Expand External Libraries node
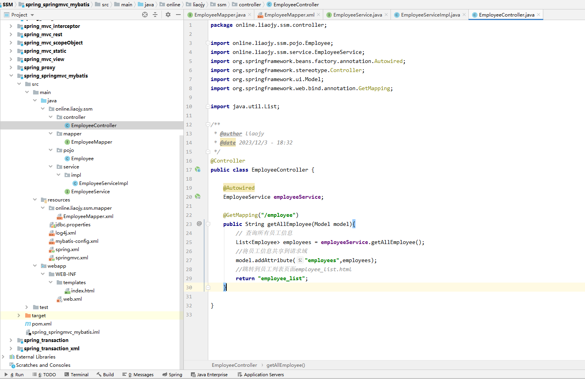The image size is (585, 379). pyautogui.click(x=3, y=357)
